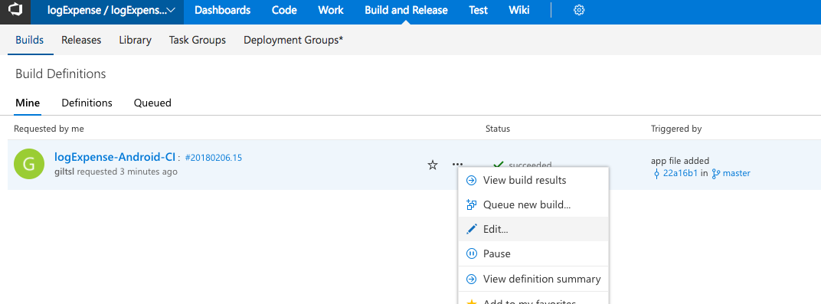Switch to the Builds sub-tab
The width and height of the screenshot is (821, 304).
point(30,40)
